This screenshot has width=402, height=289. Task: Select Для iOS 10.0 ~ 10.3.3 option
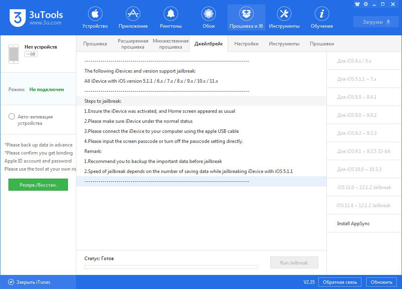(x=364, y=169)
